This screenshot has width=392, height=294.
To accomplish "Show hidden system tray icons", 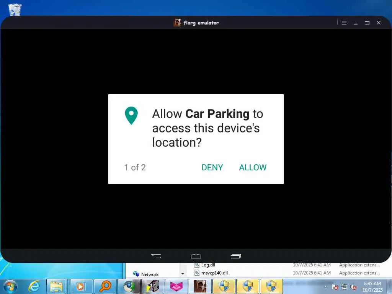I will (325, 287).
